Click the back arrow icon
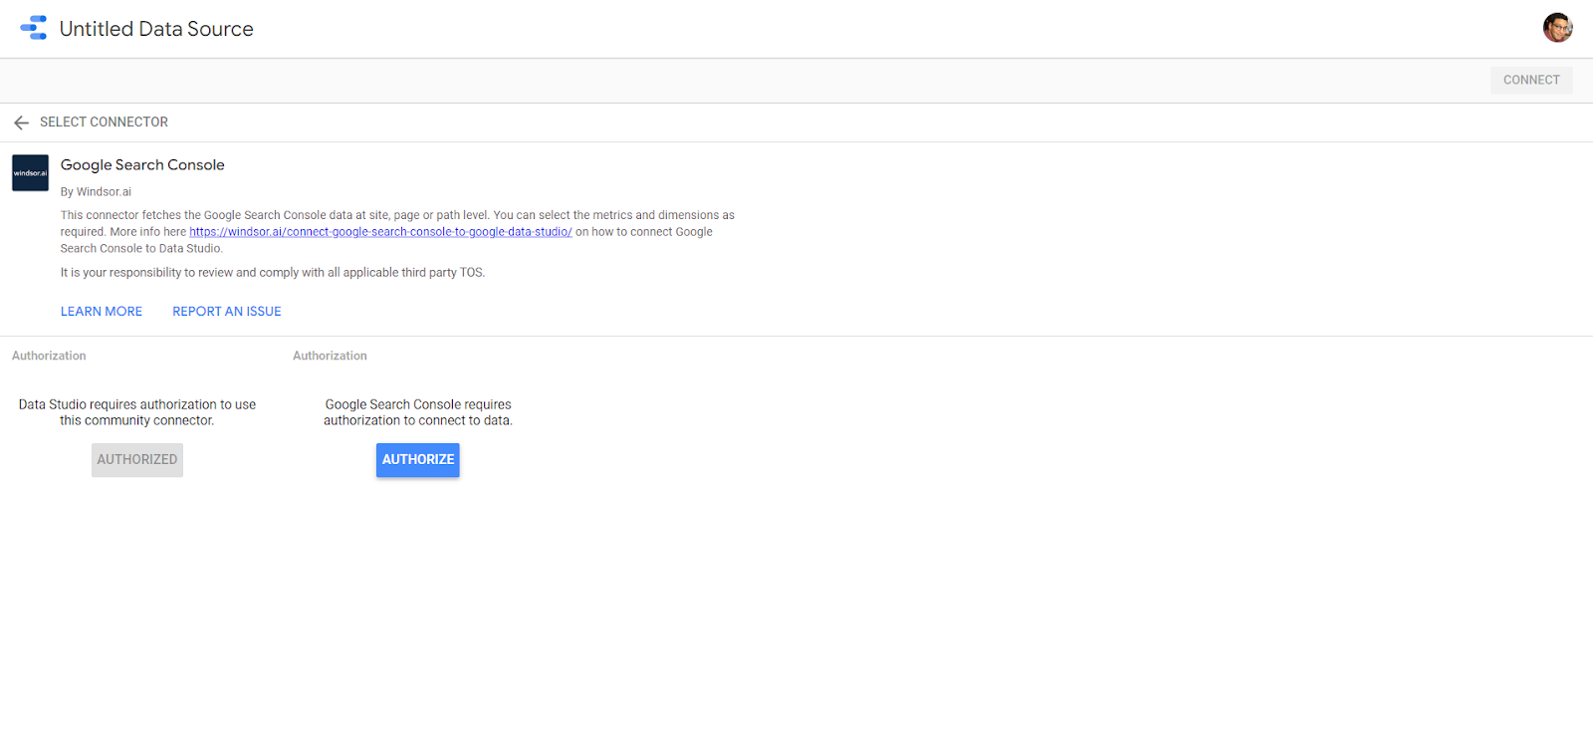 [21, 123]
